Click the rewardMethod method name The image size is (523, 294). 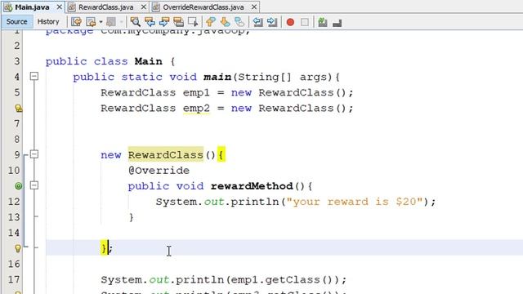(x=252, y=186)
